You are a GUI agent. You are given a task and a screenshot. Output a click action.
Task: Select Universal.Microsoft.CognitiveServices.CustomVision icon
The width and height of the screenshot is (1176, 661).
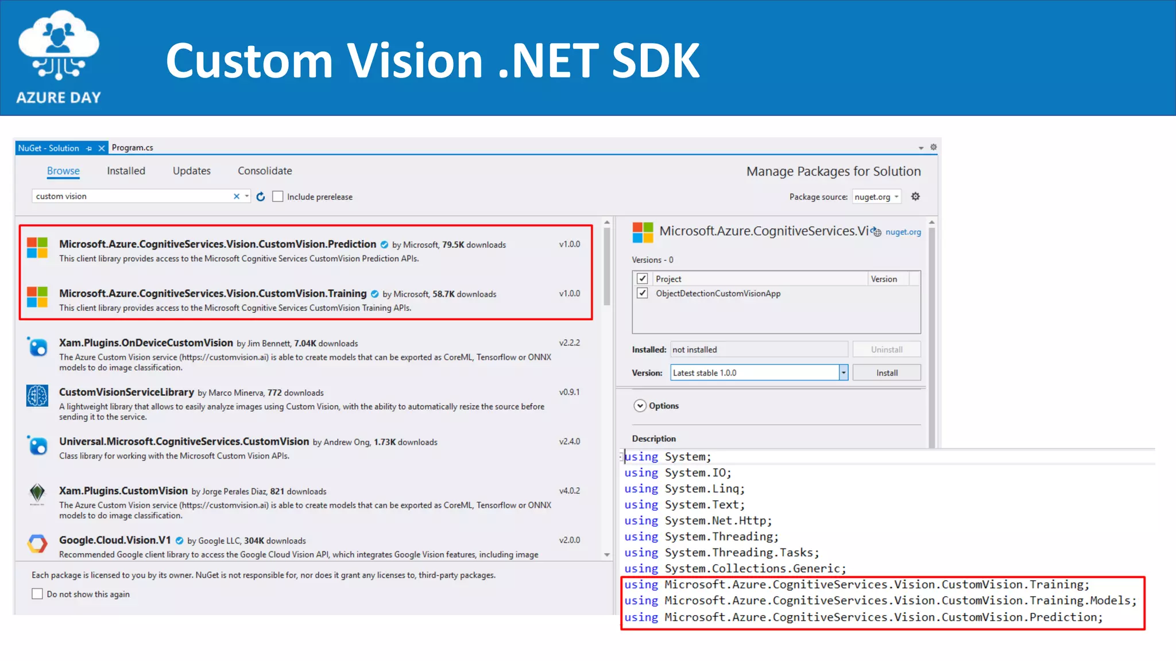(x=37, y=445)
